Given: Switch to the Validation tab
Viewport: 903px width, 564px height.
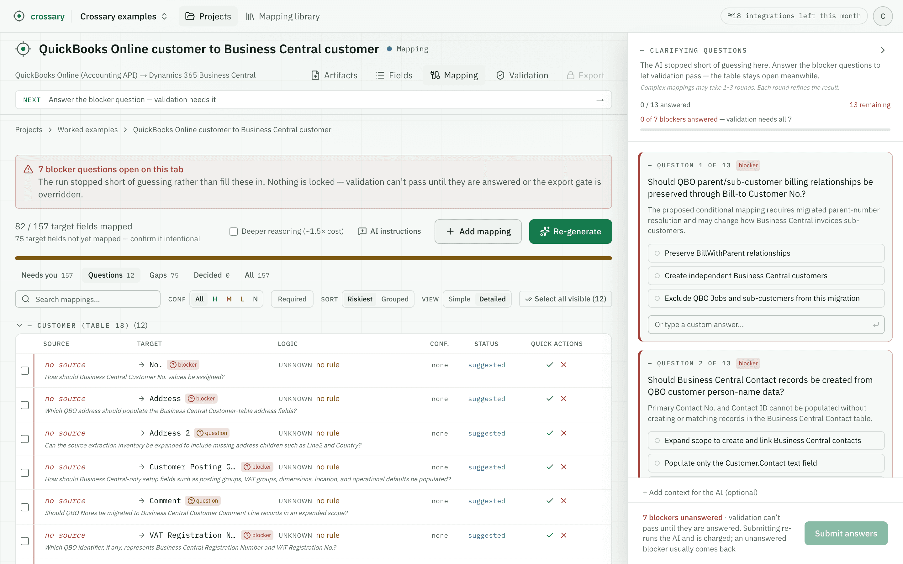Looking at the screenshot, I should click(522, 75).
